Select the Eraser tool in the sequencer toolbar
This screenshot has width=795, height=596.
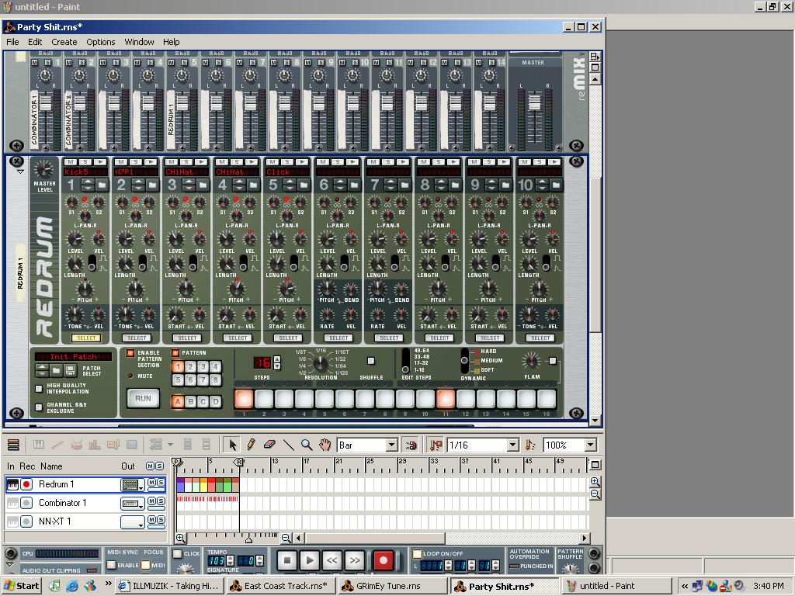(269, 445)
